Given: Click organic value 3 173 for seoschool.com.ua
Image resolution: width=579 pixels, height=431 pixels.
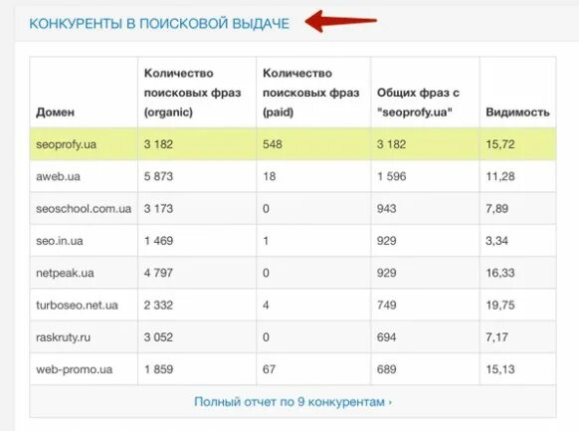Looking at the screenshot, I should click(158, 208).
